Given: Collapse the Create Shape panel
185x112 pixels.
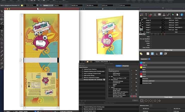Looking at the screenshot, I should [140, 97].
